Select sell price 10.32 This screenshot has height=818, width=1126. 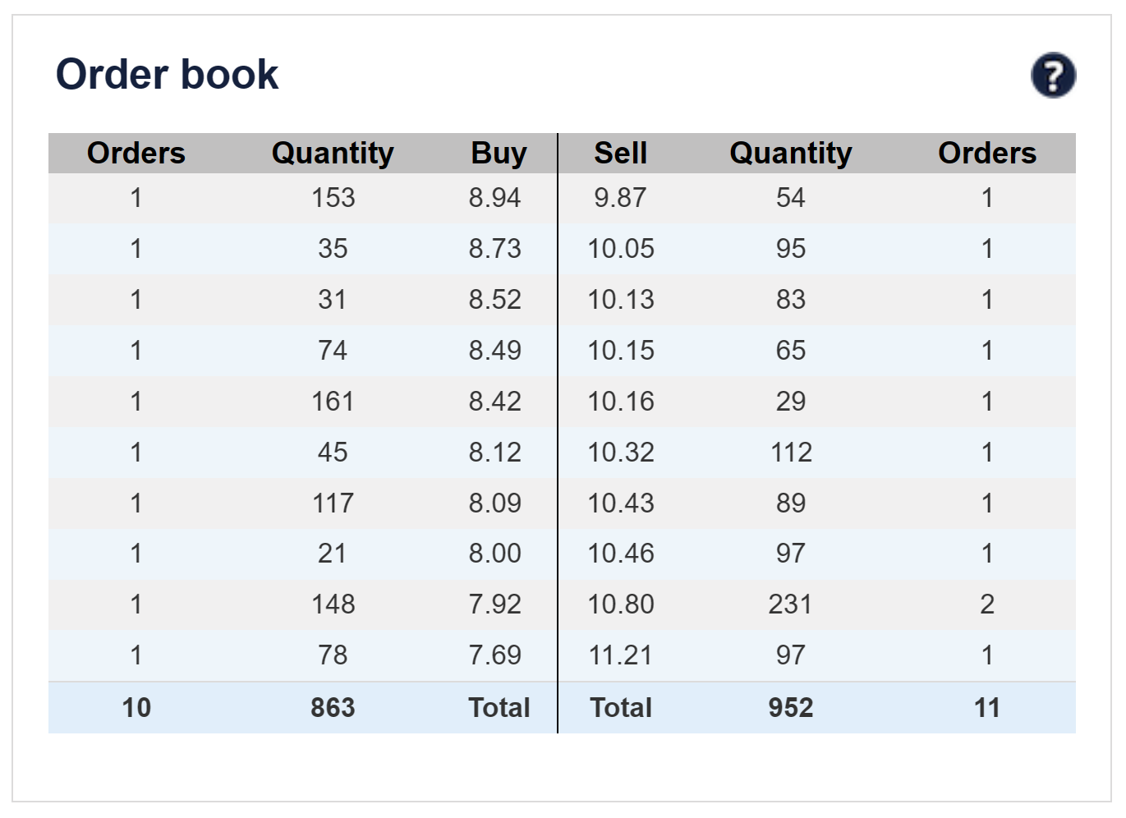tap(621, 453)
